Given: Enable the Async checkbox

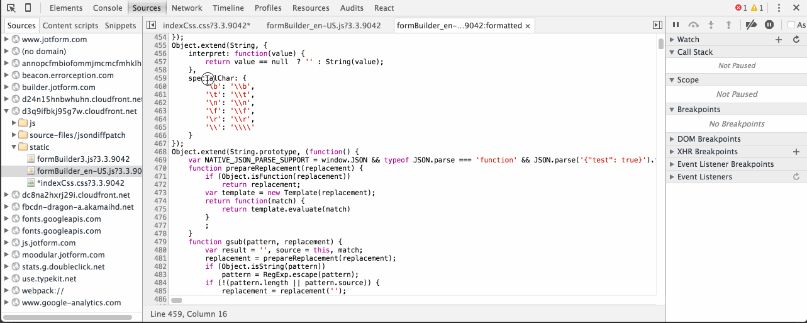Looking at the screenshot, I should [x=791, y=25].
